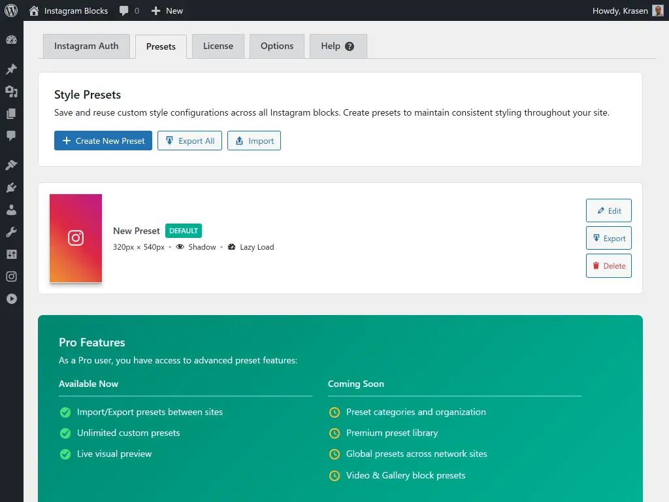
Task: Open the Comments speech bubble icon
Action: tap(11, 135)
